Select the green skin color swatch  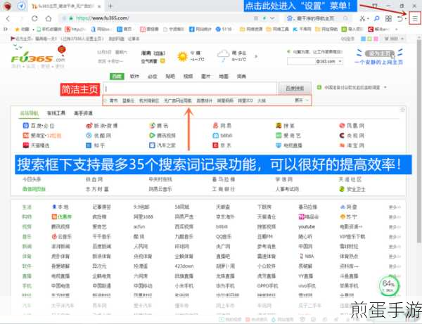[369, 39]
